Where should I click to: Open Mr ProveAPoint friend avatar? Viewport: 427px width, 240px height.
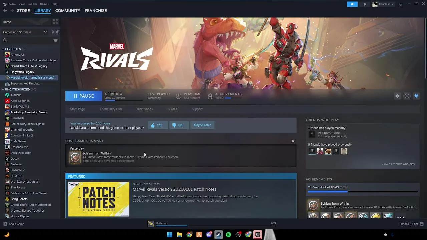coord(312,134)
